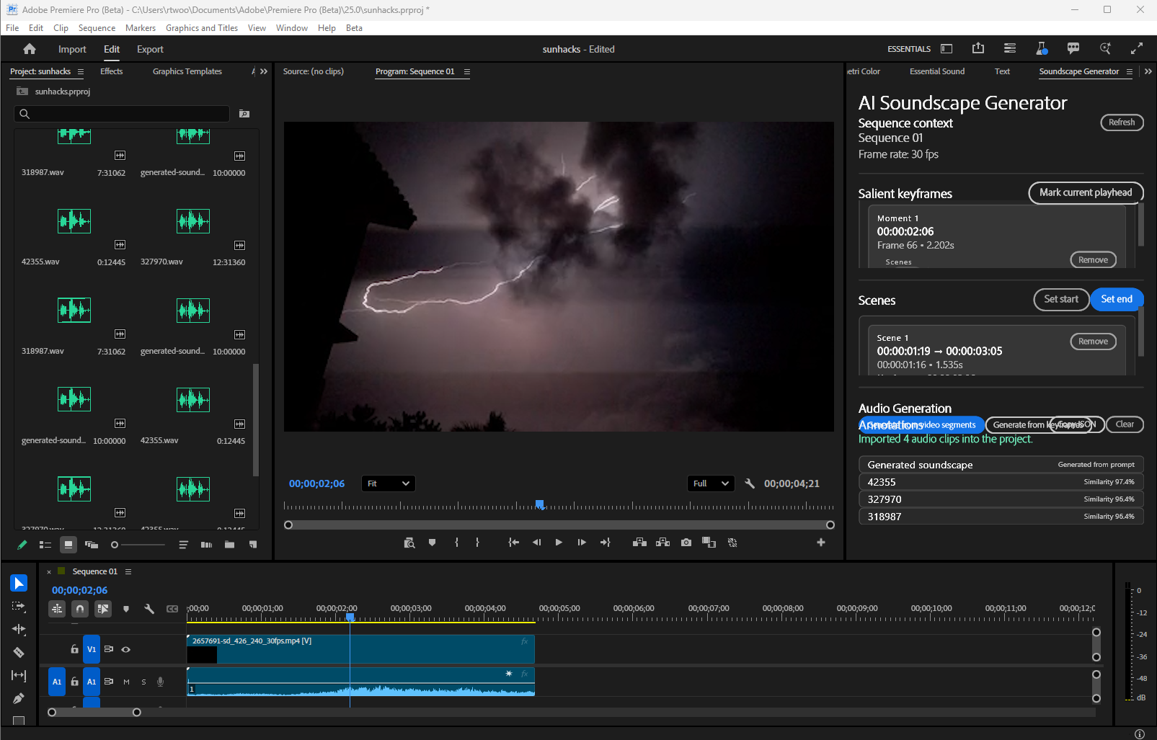This screenshot has width=1157, height=740.
Task: Select the Ripple Edit tool
Action: 19,629
